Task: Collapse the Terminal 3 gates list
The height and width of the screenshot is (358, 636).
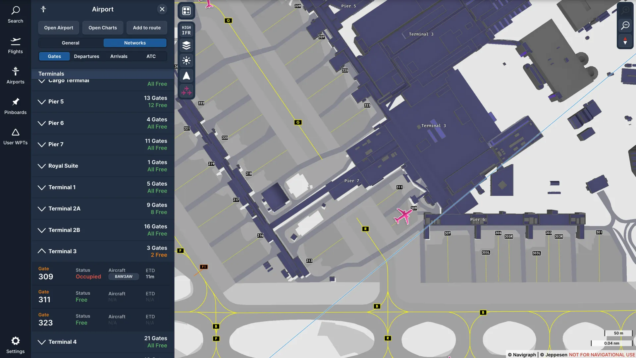Action: (x=103, y=251)
